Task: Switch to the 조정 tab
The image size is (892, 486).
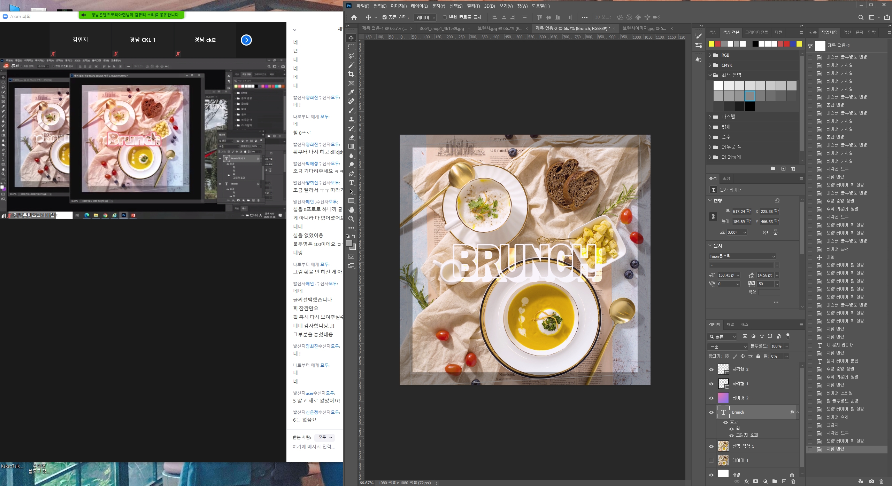Action: click(726, 178)
